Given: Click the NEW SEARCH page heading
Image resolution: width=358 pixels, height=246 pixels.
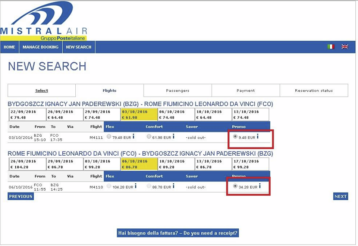Looking at the screenshot, I should (47, 66).
